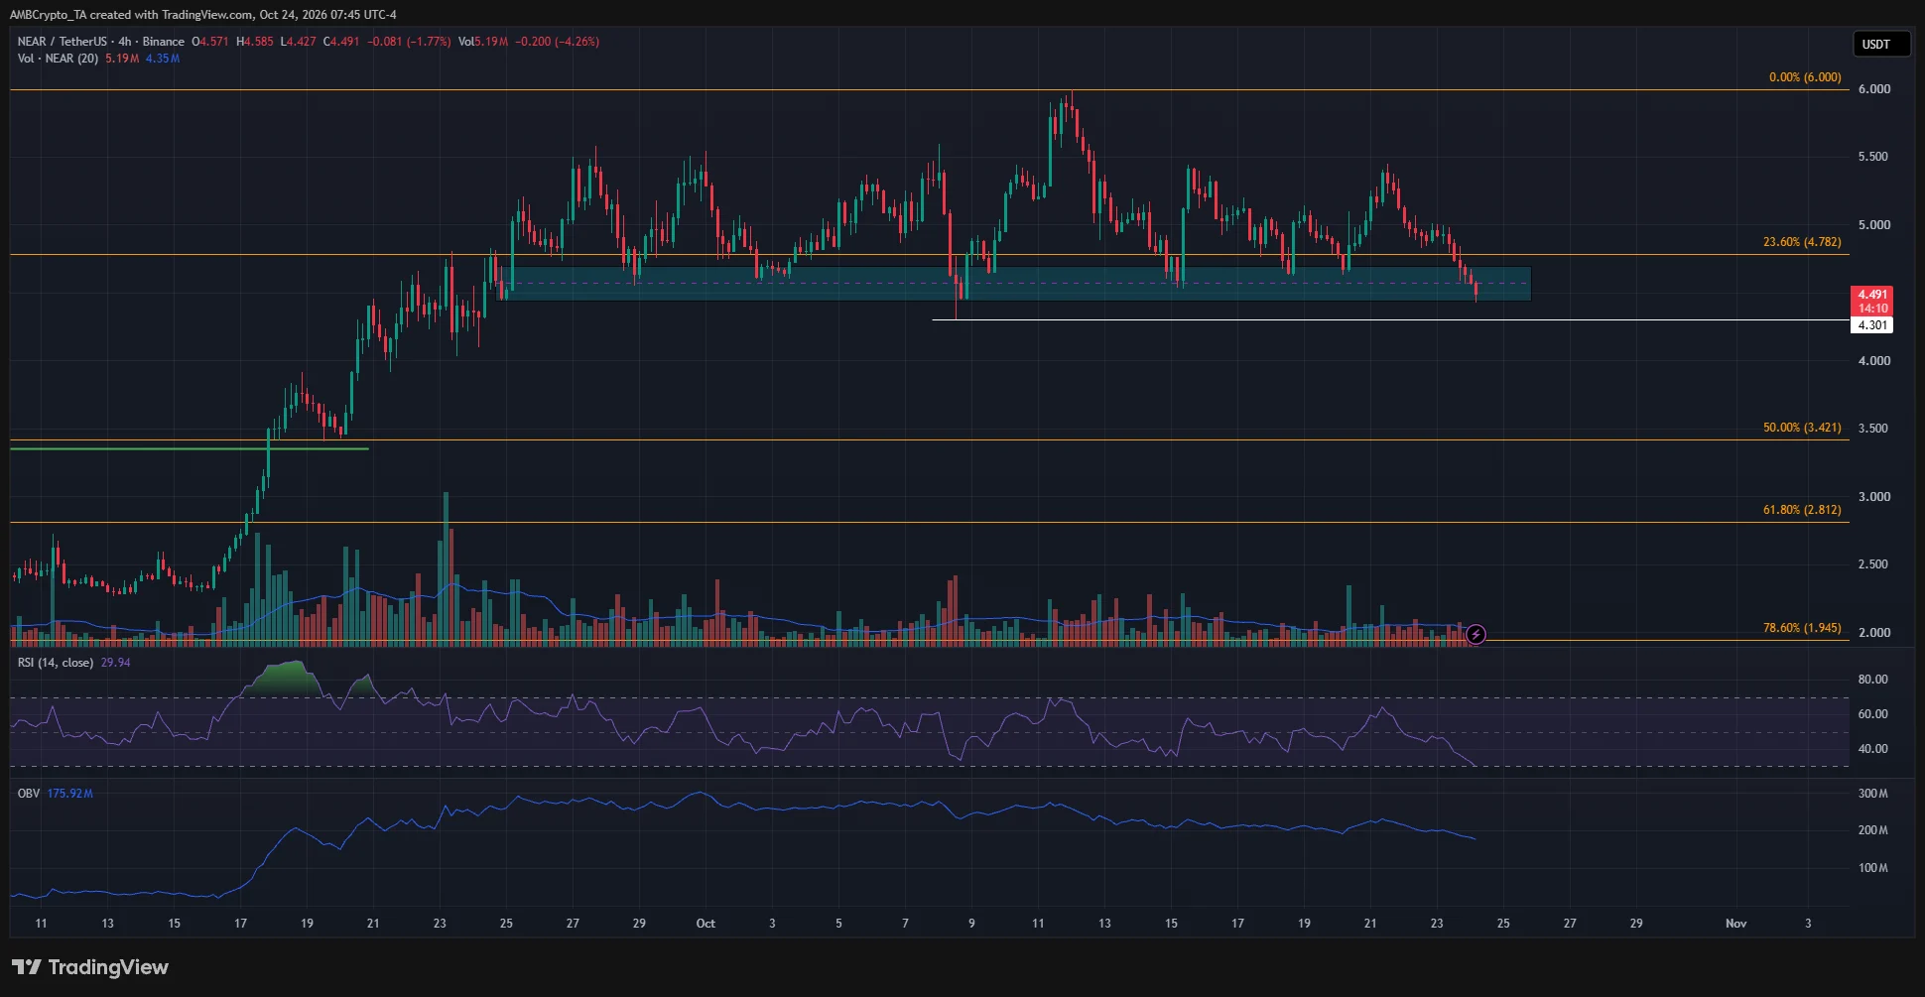Click the Oct date on time axis
1925x997 pixels.
click(706, 924)
